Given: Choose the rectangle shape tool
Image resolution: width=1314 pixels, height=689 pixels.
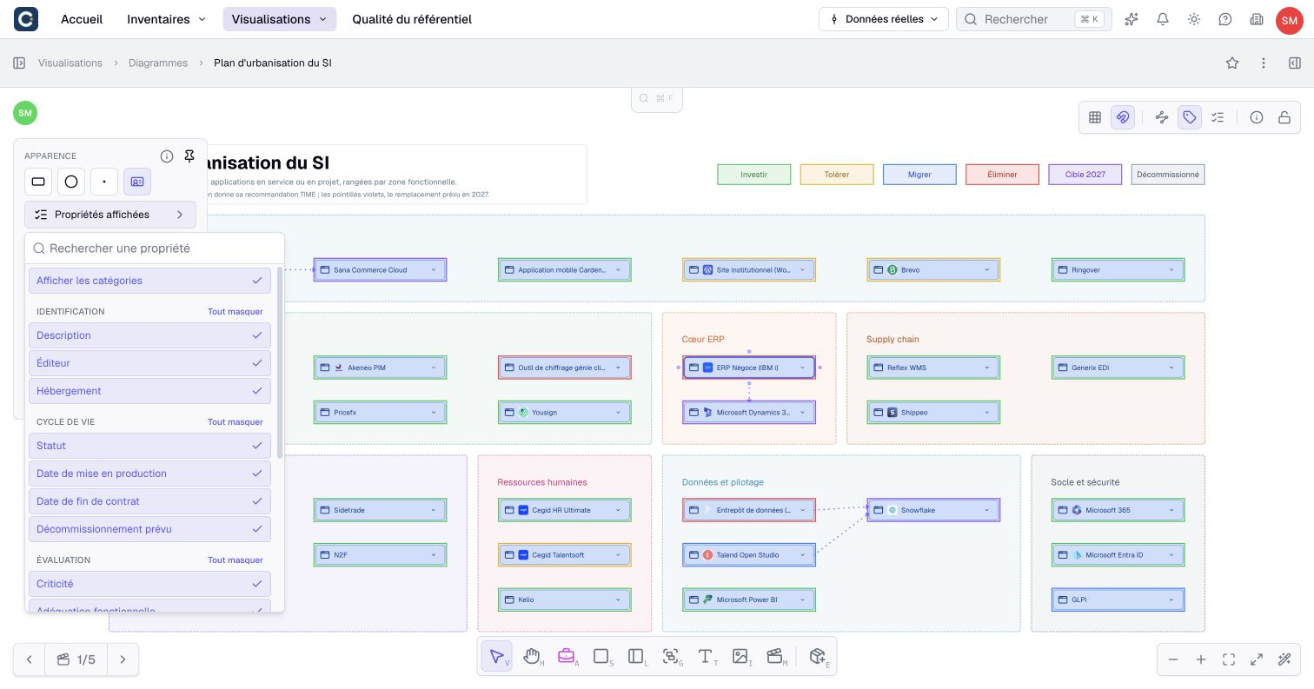Looking at the screenshot, I should point(601,657).
